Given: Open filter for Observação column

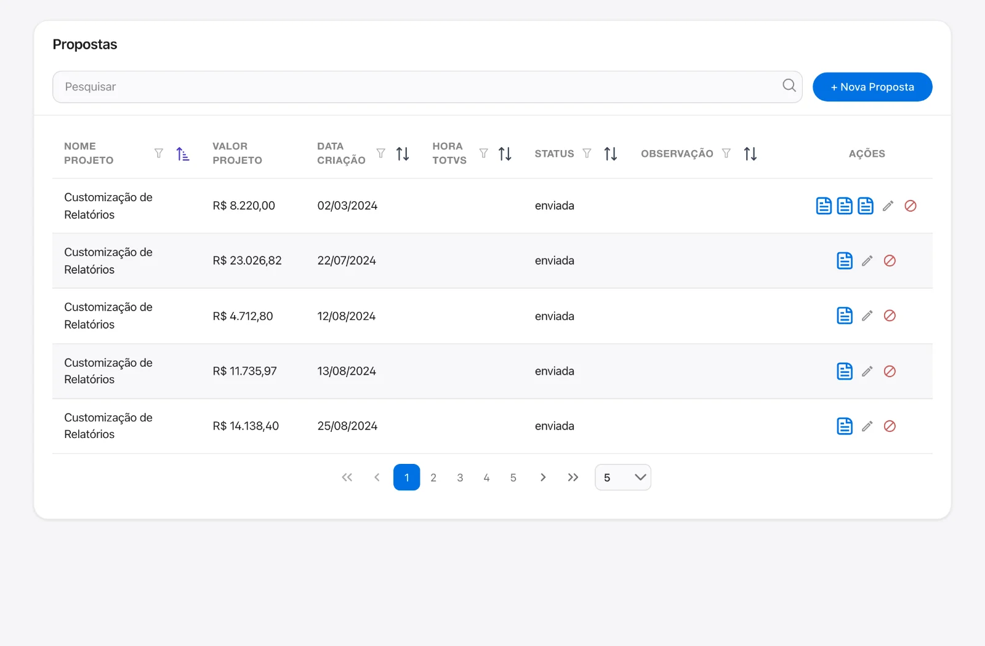Looking at the screenshot, I should point(726,153).
